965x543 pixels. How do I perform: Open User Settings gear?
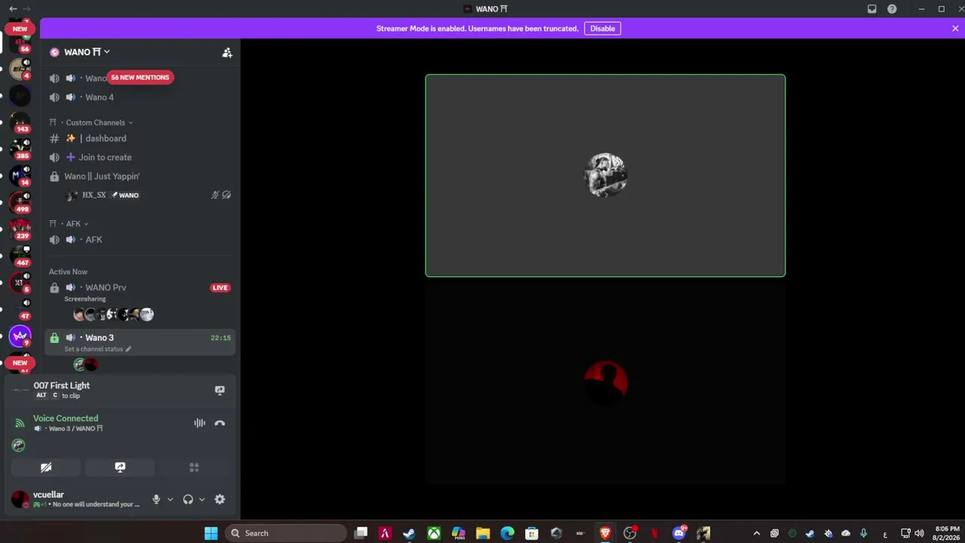[220, 499]
